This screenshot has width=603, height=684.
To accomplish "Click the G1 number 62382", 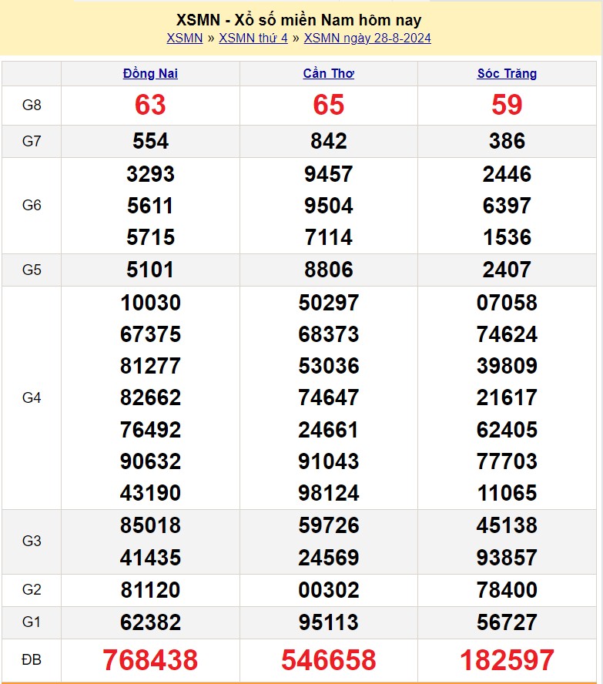I will tap(150, 622).
